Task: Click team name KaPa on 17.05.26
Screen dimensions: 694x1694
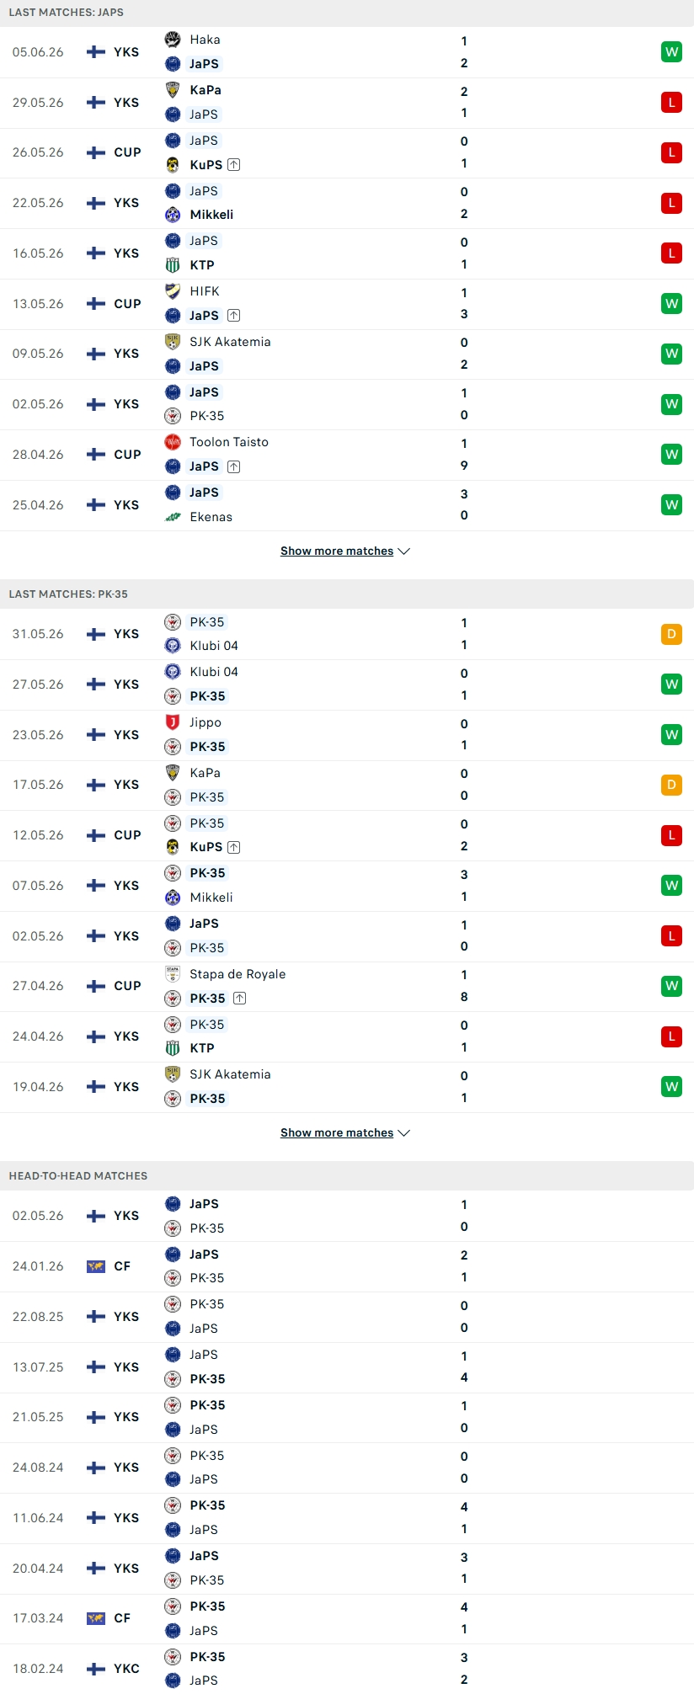Action: (x=205, y=773)
